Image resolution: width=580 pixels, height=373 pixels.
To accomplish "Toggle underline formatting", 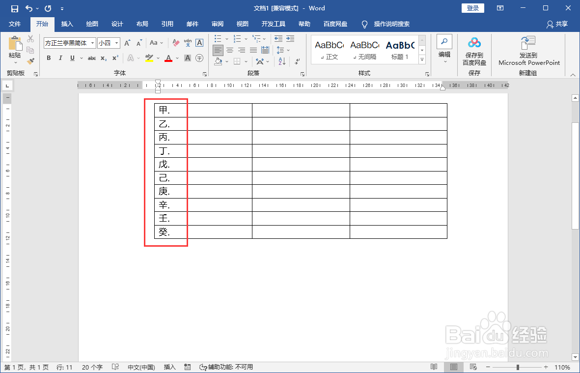I will (72, 58).
